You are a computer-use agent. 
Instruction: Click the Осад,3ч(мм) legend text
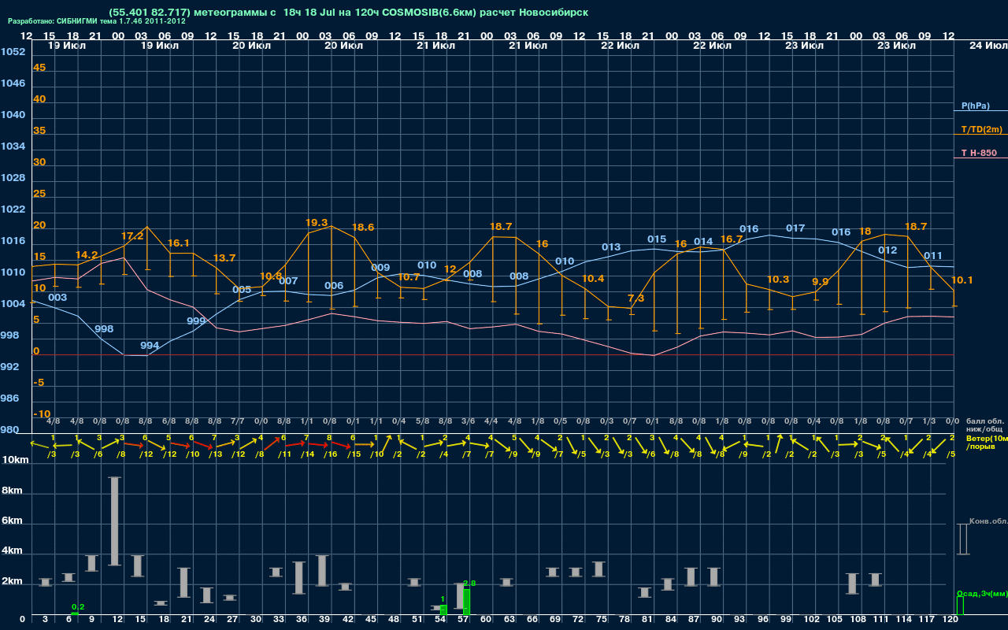pos(982,593)
